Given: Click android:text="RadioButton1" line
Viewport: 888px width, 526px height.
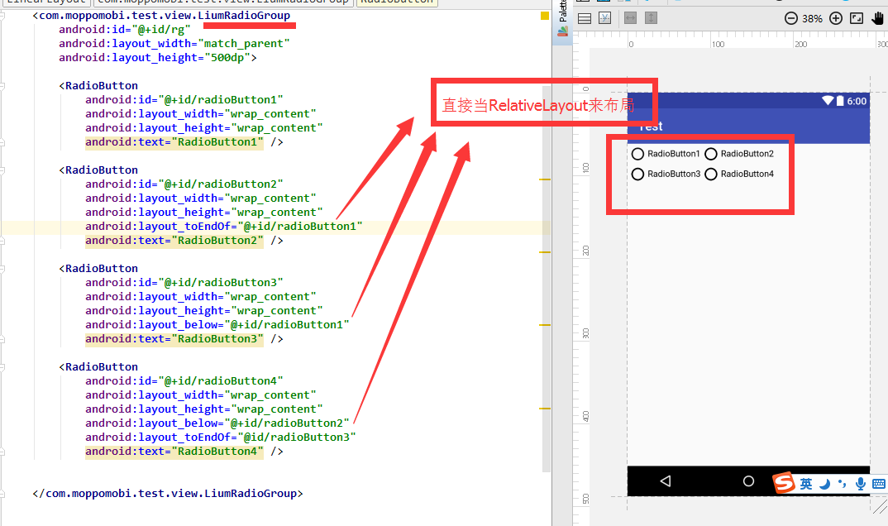Looking at the screenshot, I should [184, 142].
